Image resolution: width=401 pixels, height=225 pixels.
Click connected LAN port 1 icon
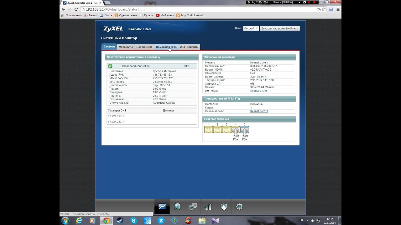[236, 130]
